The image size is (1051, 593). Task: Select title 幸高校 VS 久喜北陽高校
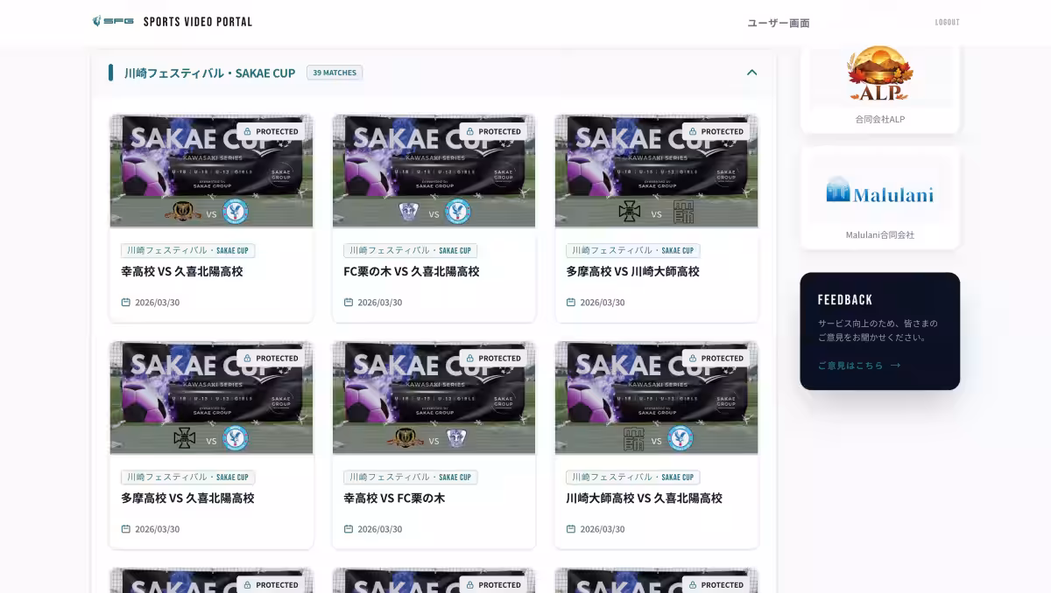pyautogui.click(x=182, y=271)
